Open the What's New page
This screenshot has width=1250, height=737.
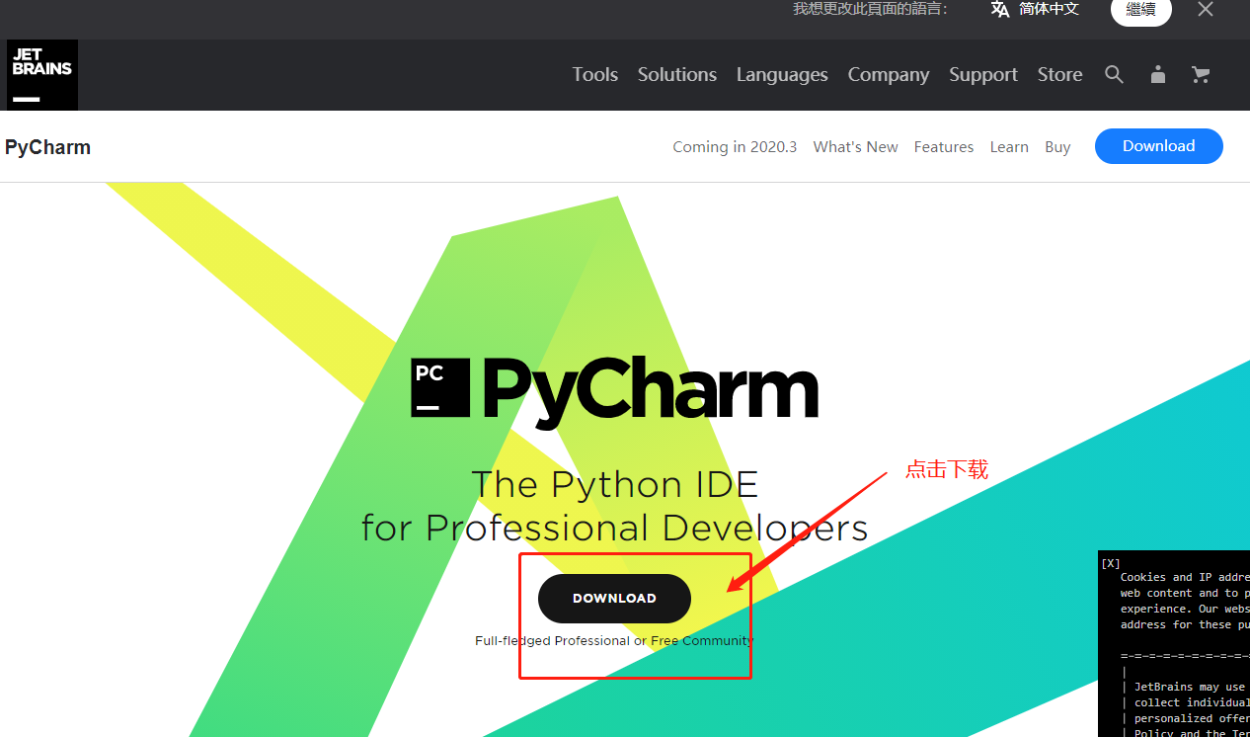856,147
